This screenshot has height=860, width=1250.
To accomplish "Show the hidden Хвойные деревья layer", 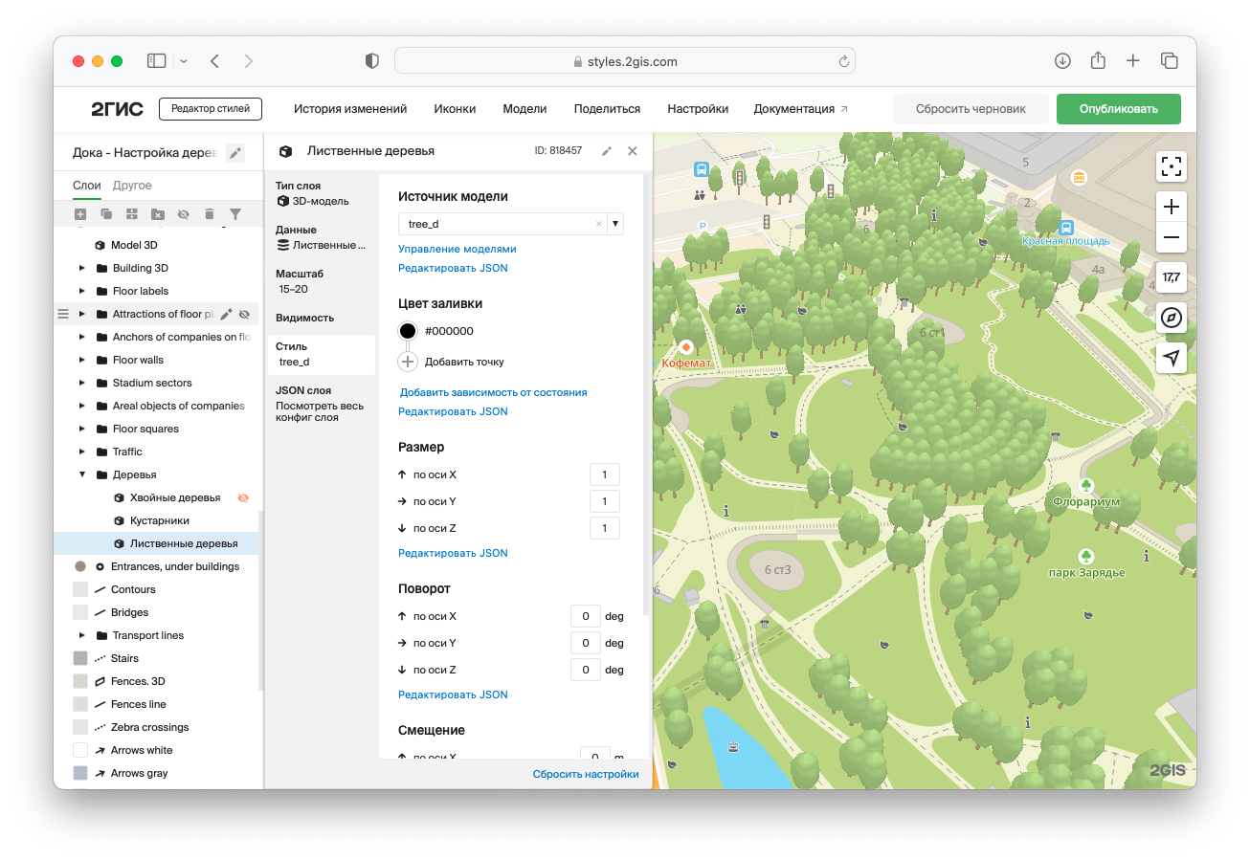I will tap(243, 497).
